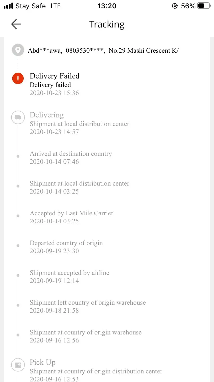
Task: Tap Arrived at destination country entry
Action: (71, 154)
